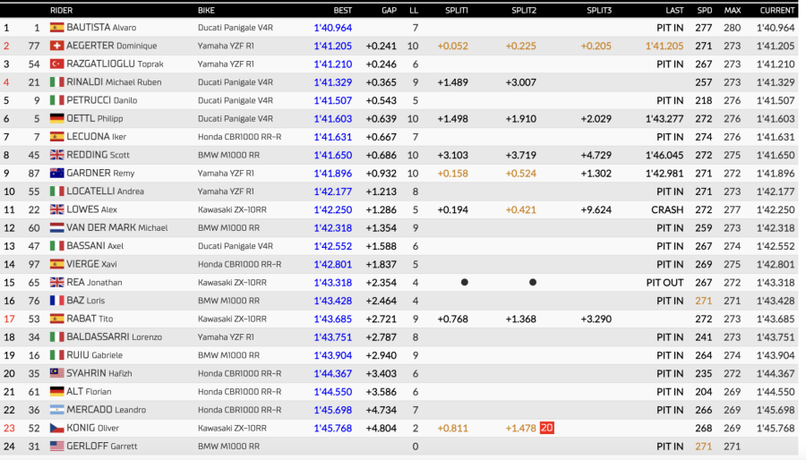Click the British flag beside LOWES Alex

[57, 209]
